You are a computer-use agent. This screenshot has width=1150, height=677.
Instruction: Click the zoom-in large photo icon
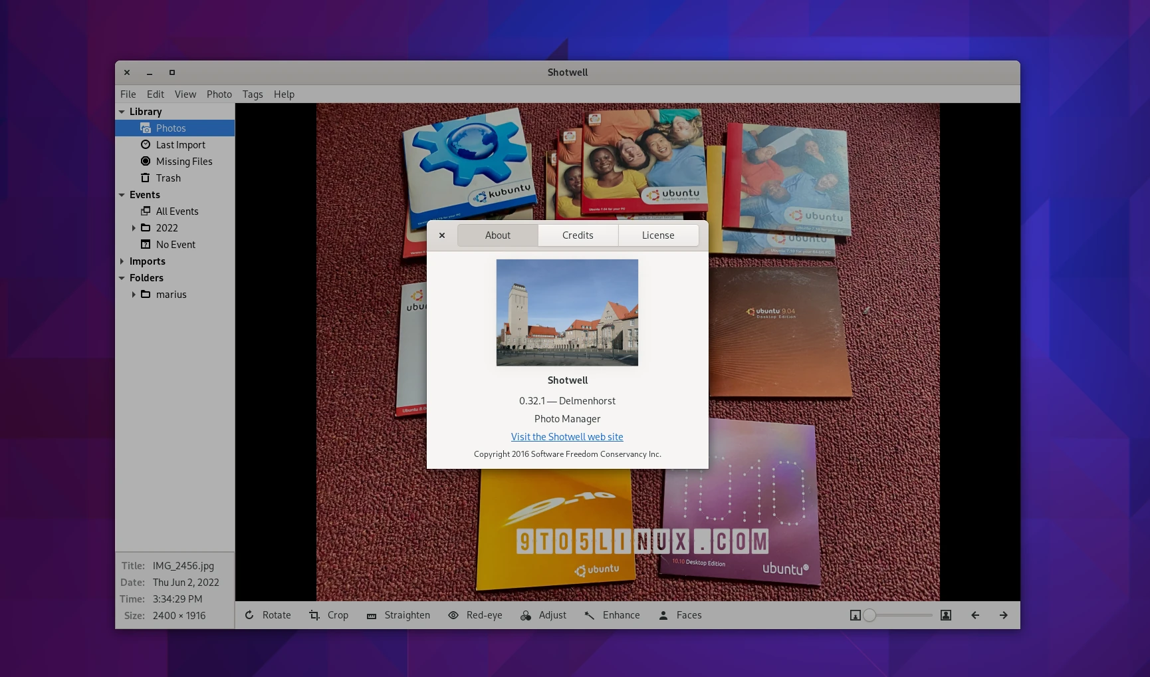[945, 615]
